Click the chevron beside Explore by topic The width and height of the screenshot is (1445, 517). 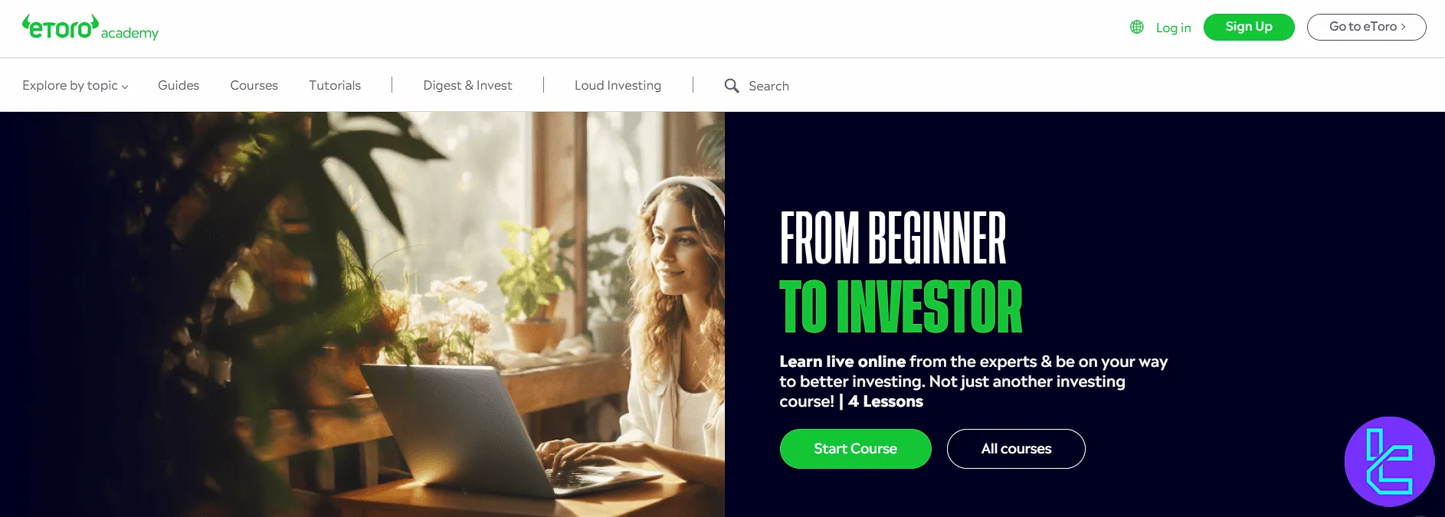pyautogui.click(x=125, y=87)
